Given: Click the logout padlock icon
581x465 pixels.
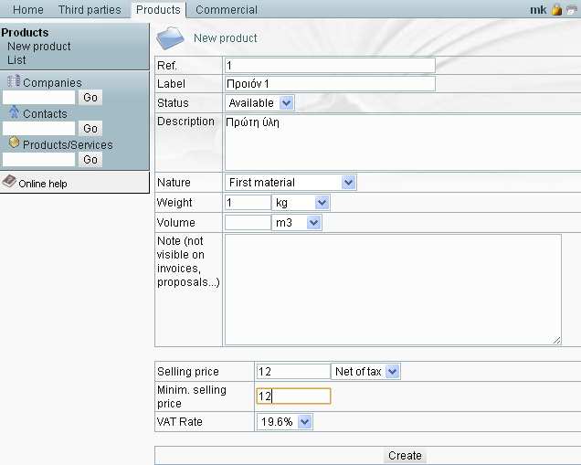Looking at the screenshot, I should tap(556, 9).
